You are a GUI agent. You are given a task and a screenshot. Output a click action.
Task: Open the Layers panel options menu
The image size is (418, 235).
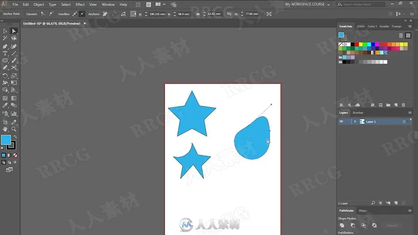point(410,113)
